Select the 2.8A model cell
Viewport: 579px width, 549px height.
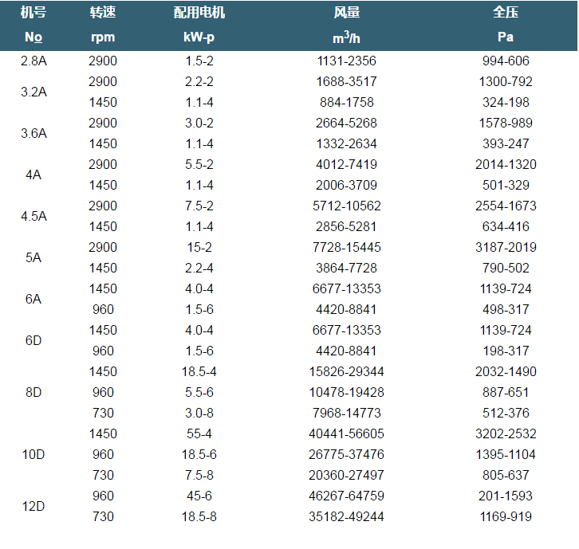coord(33,61)
